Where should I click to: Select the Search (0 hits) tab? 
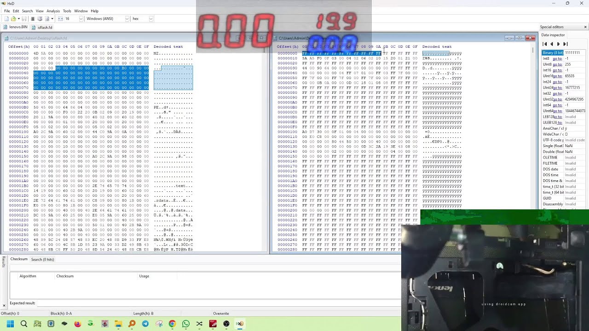[42, 259]
